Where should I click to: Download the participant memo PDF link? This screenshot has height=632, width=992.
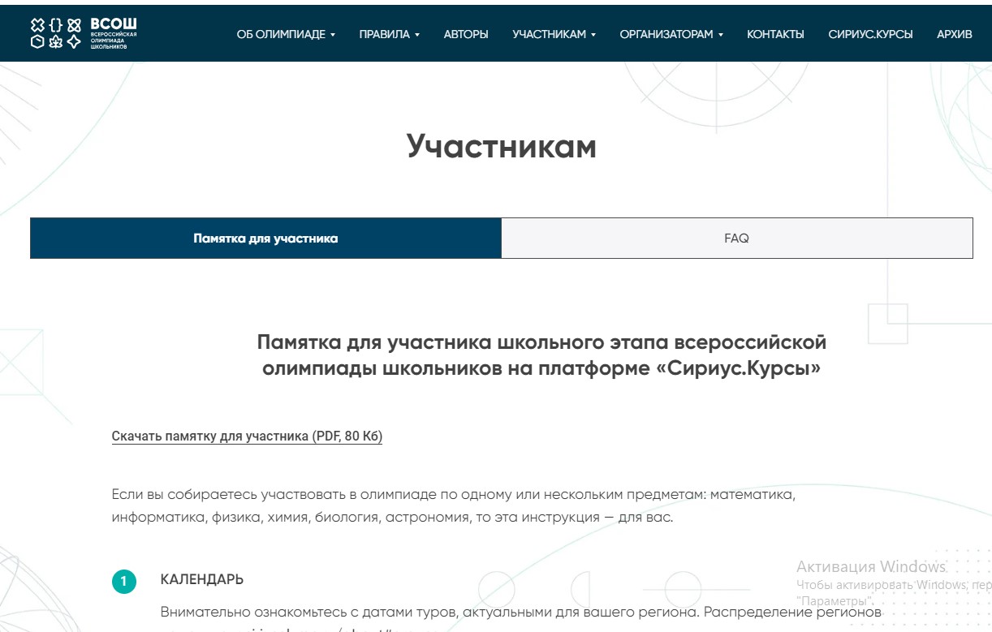pyautogui.click(x=247, y=436)
